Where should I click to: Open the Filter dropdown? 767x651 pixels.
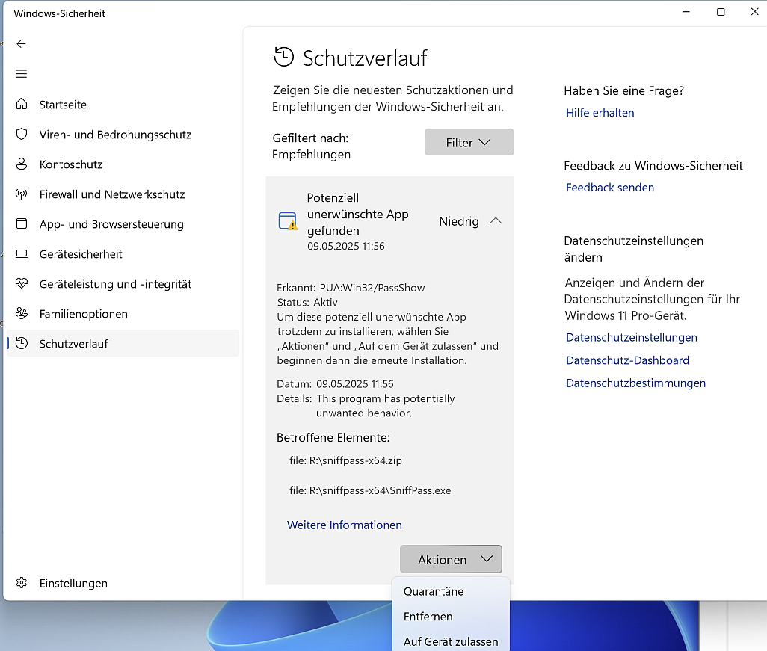(469, 142)
